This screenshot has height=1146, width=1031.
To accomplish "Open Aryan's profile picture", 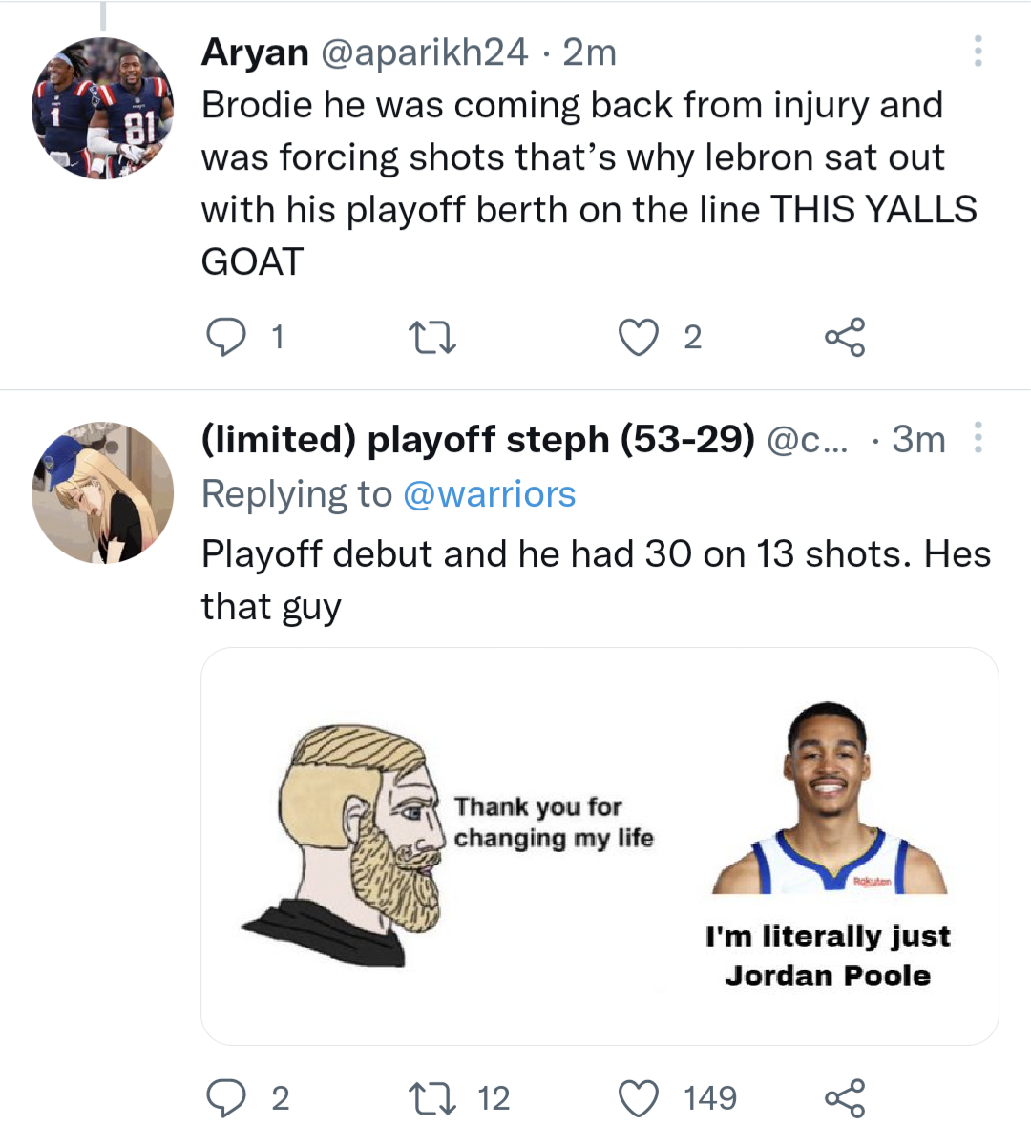I will click(102, 108).
